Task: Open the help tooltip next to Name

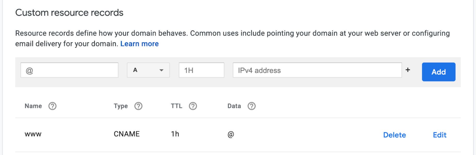Action: (x=52, y=106)
